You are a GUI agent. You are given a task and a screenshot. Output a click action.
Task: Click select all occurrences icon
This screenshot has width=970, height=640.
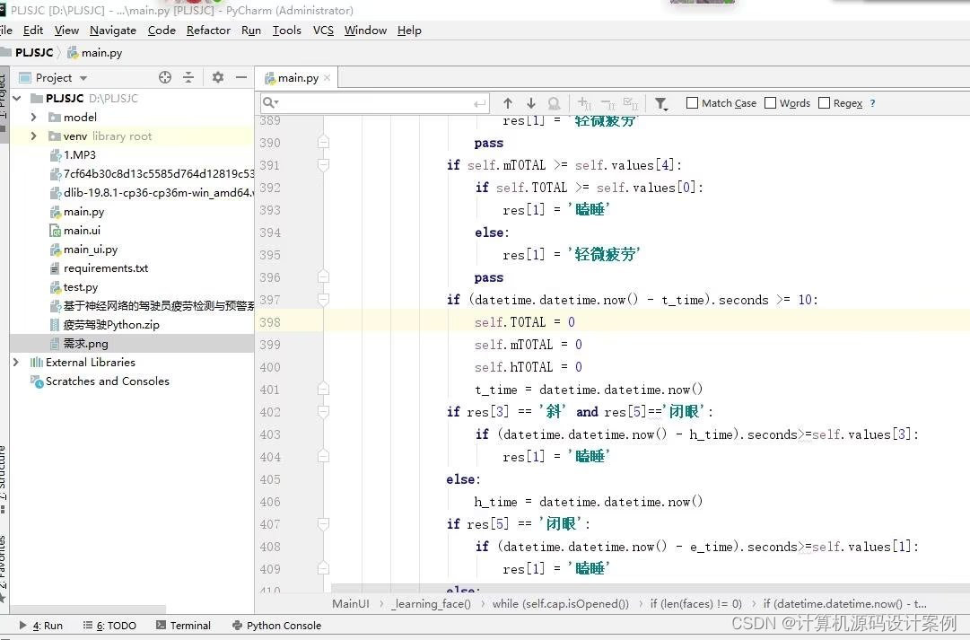(631, 102)
